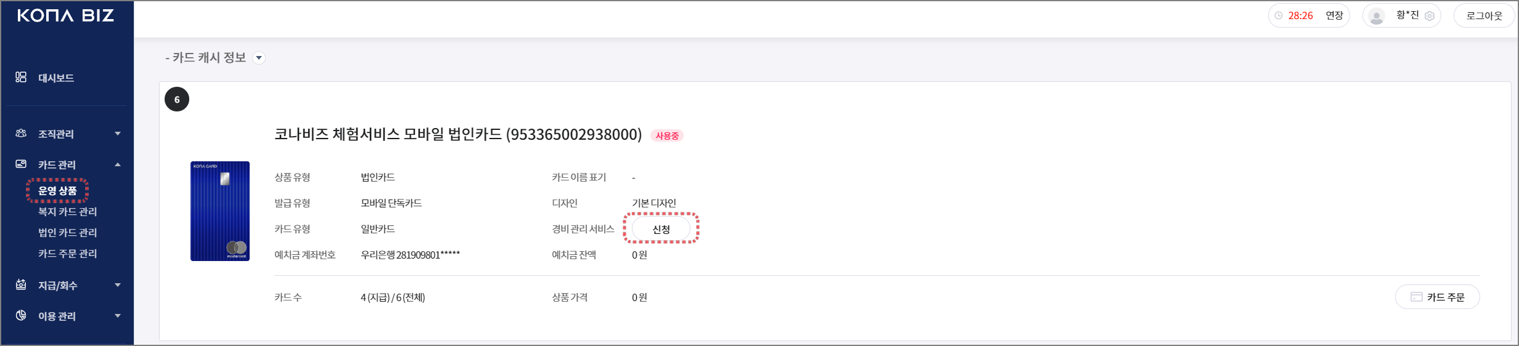The image size is (1519, 346).
Task: Open user settings gear icon
Action: tap(1430, 16)
